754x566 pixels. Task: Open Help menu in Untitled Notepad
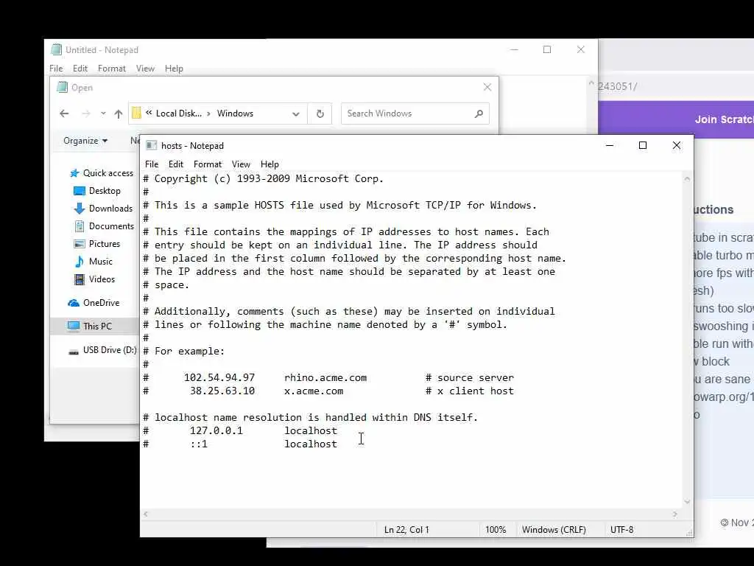[x=174, y=69]
